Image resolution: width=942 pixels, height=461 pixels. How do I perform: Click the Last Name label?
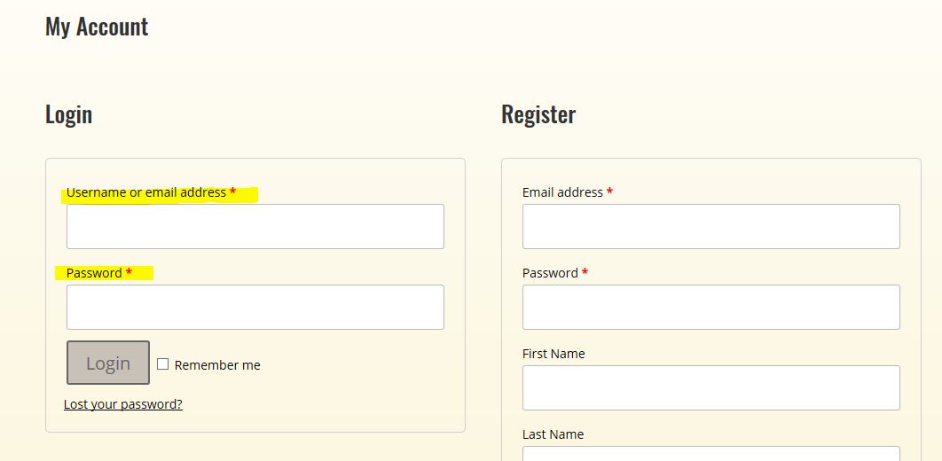(553, 434)
